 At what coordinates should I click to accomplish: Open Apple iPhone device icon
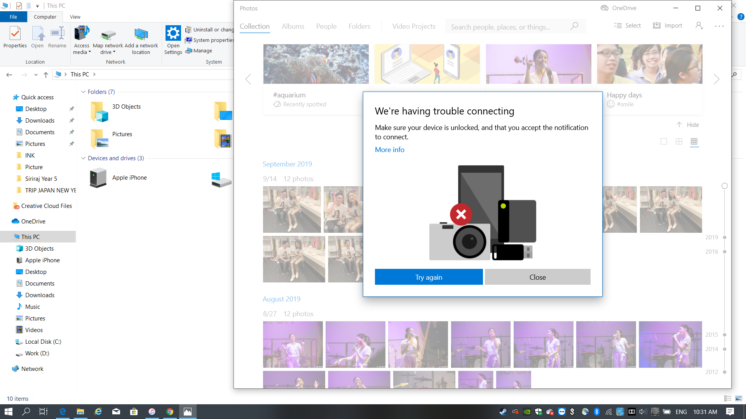click(x=98, y=178)
